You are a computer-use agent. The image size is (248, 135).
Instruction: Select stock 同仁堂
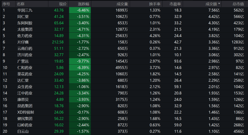(23, 16)
